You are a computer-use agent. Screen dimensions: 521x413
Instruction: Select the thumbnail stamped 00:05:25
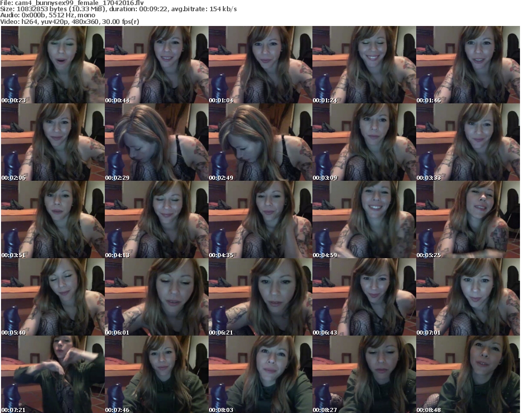(468, 219)
